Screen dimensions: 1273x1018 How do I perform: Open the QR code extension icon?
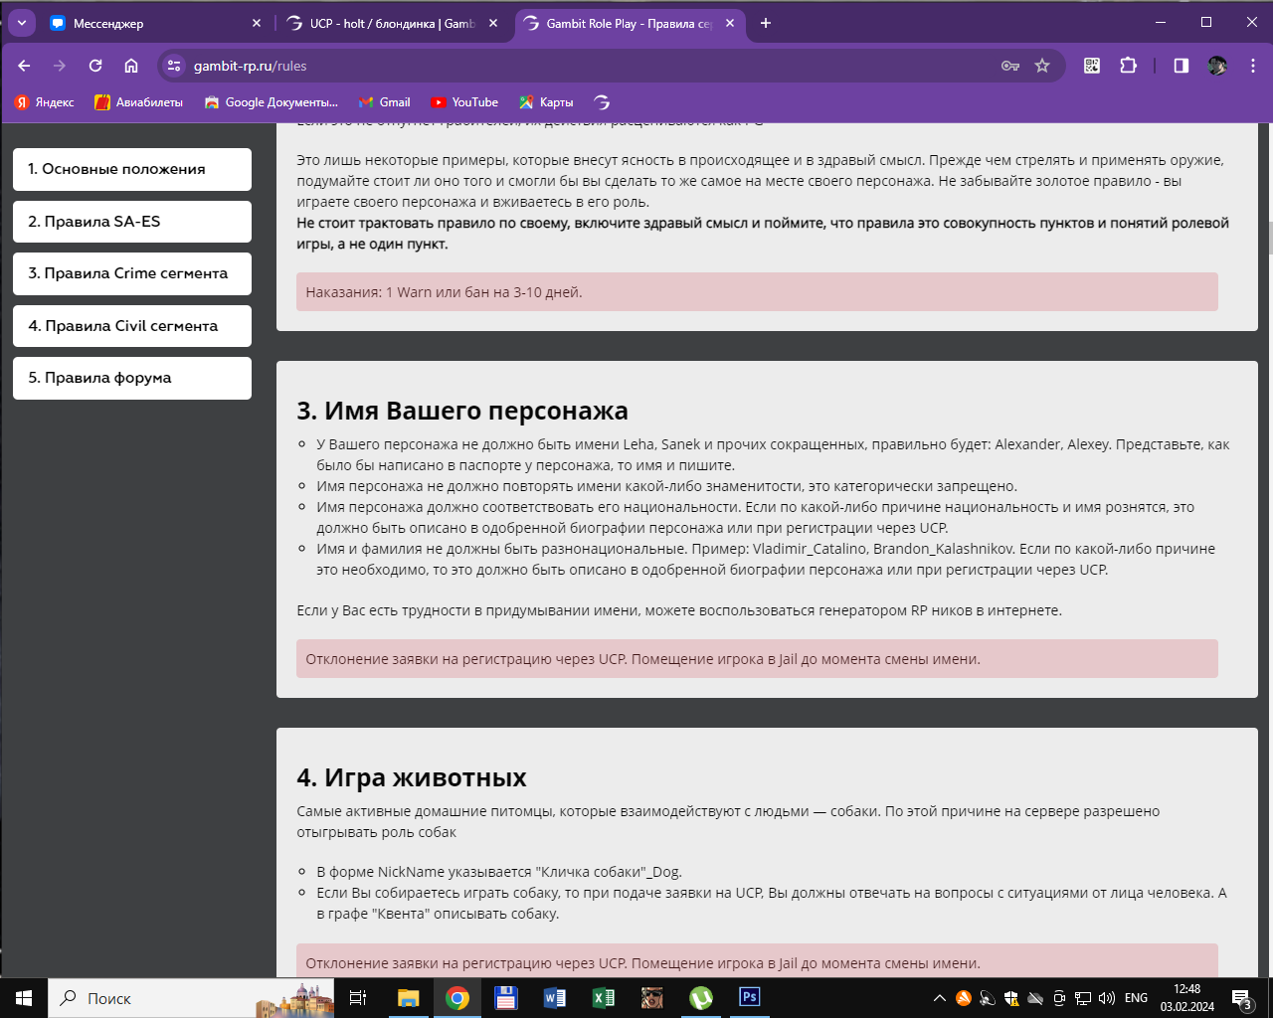[x=1092, y=66]
